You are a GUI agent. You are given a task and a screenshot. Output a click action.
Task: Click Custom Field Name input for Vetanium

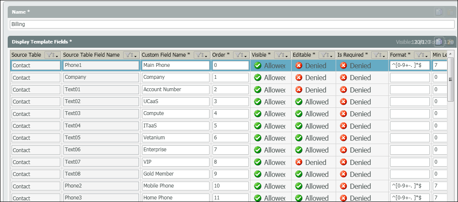(175, 138)
